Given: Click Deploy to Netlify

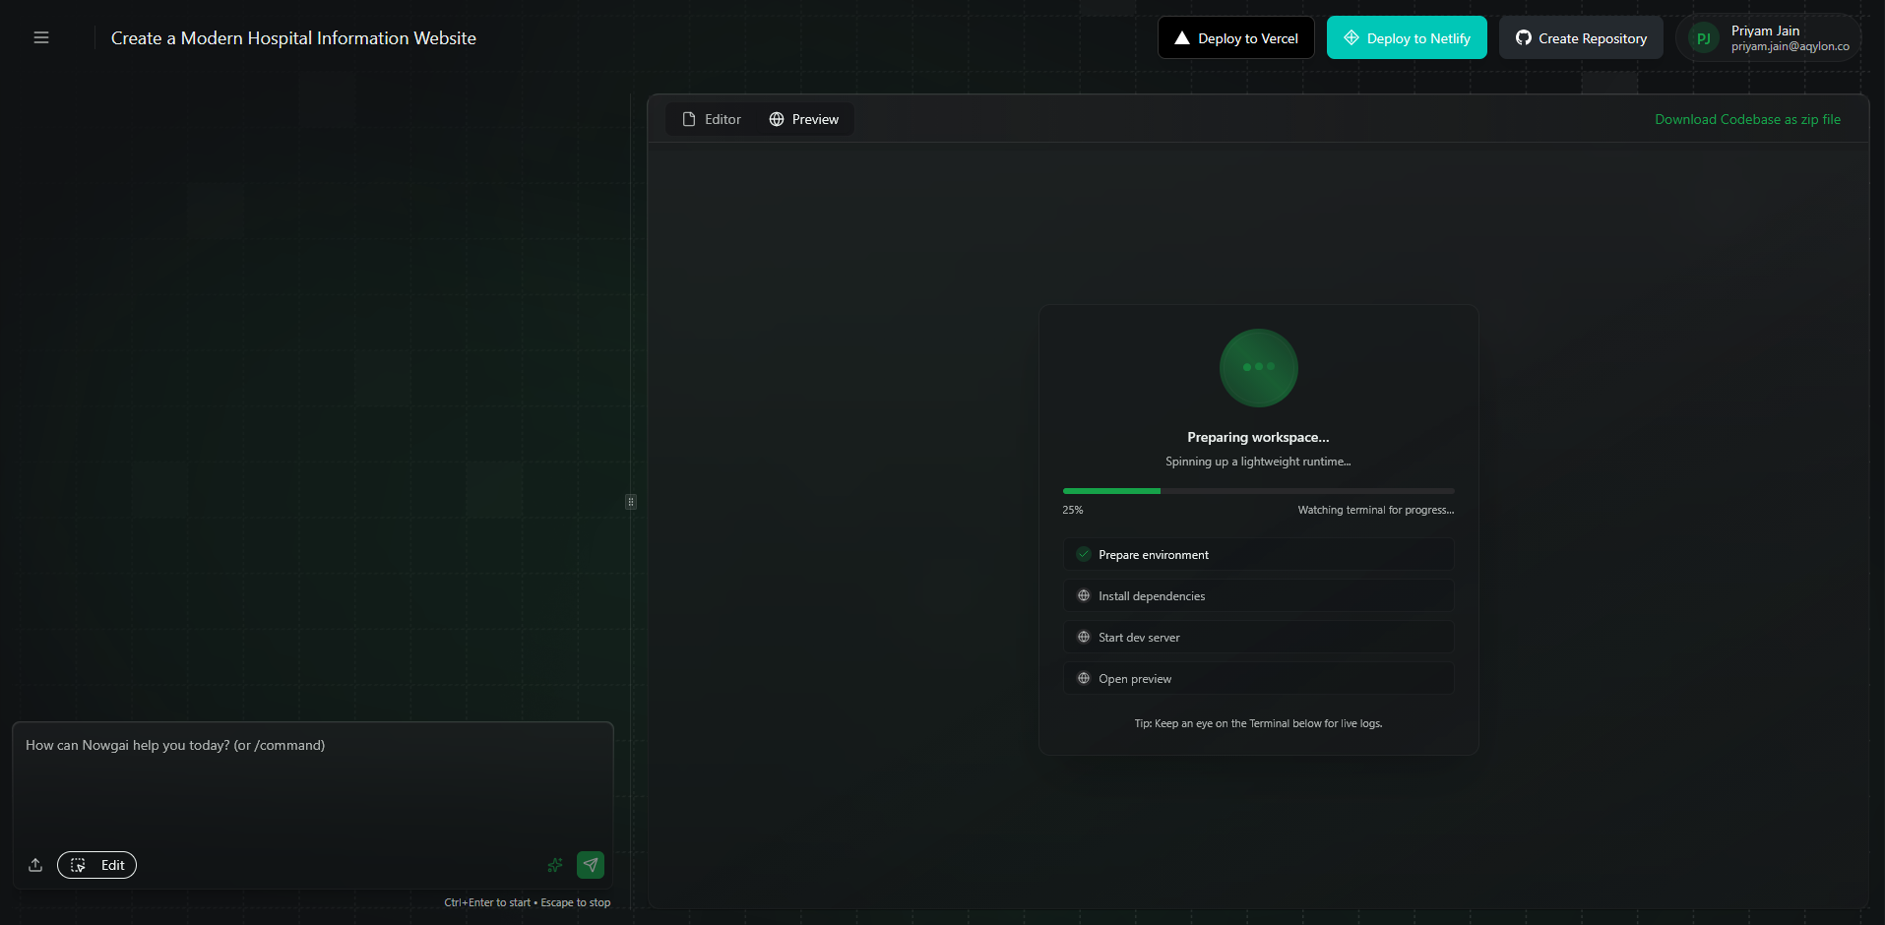Looking at the screenshot, I should click(x=1406, y=37).
